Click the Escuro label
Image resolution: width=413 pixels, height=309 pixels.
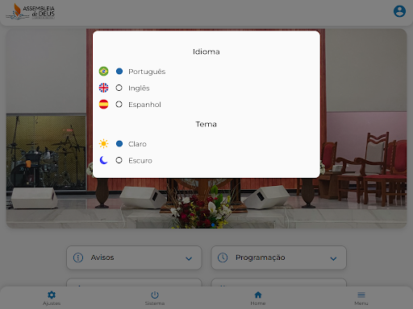click(x=140, y=161)
